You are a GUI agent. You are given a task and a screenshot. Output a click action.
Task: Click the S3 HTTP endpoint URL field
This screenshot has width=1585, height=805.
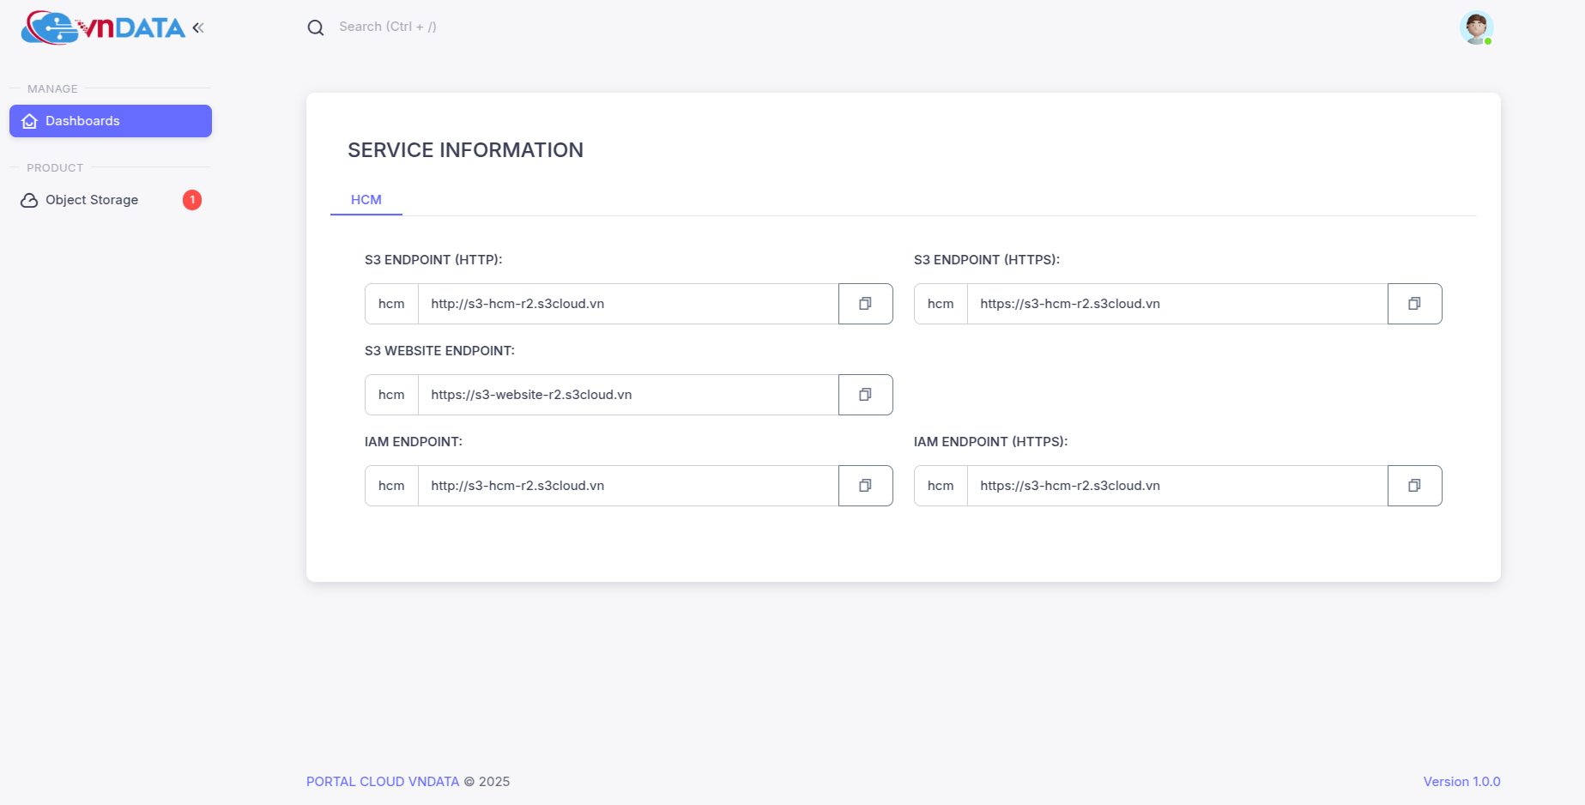click(628, 304)
